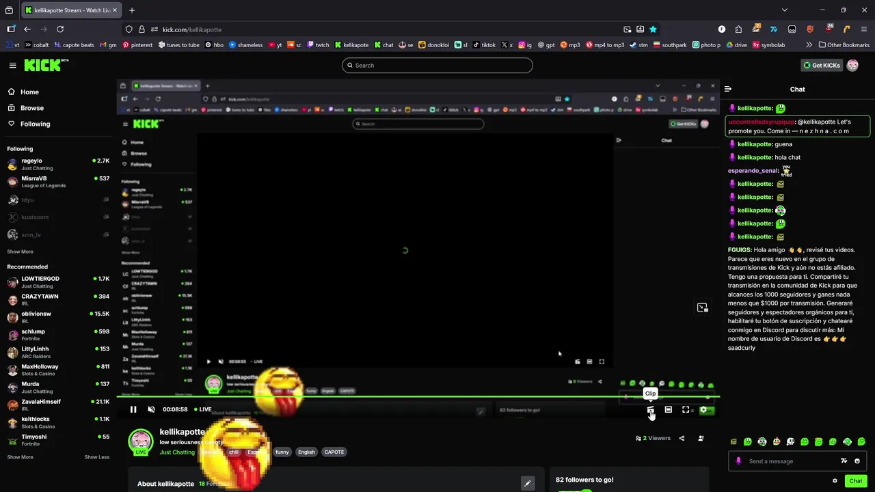Image resolution: width=875 pixels, height=492 pixels.
Task: Open the tiktok bookmark
Action: (484, 45)
